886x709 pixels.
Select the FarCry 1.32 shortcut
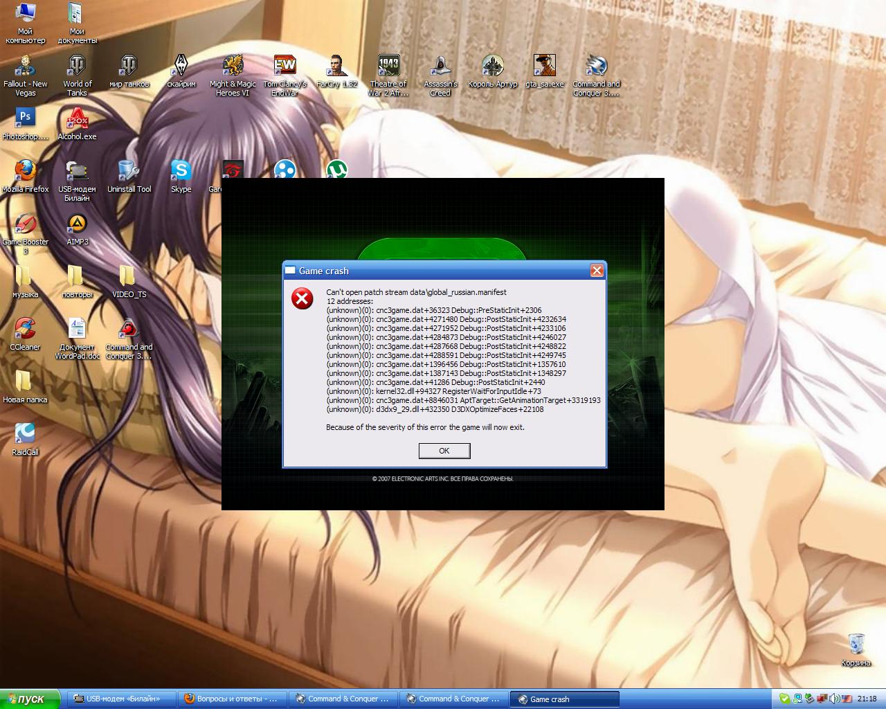(x=337, y=71)
